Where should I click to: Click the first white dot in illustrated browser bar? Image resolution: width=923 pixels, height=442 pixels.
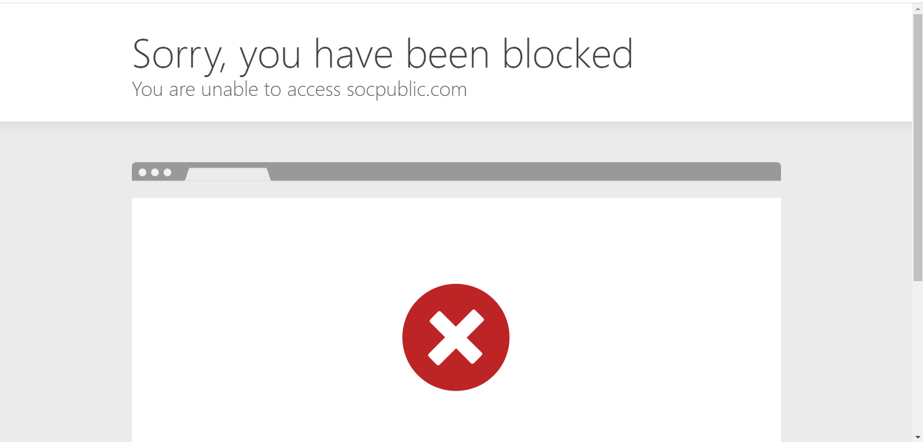(x=143, y=172)
